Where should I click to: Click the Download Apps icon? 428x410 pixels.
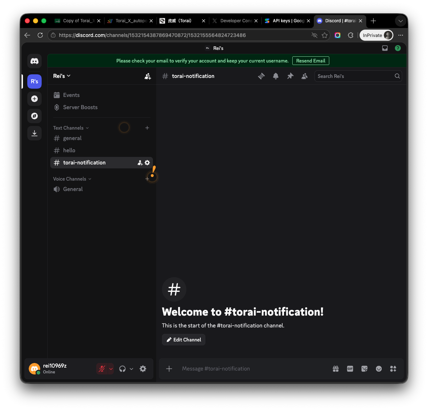pos(34,133)
